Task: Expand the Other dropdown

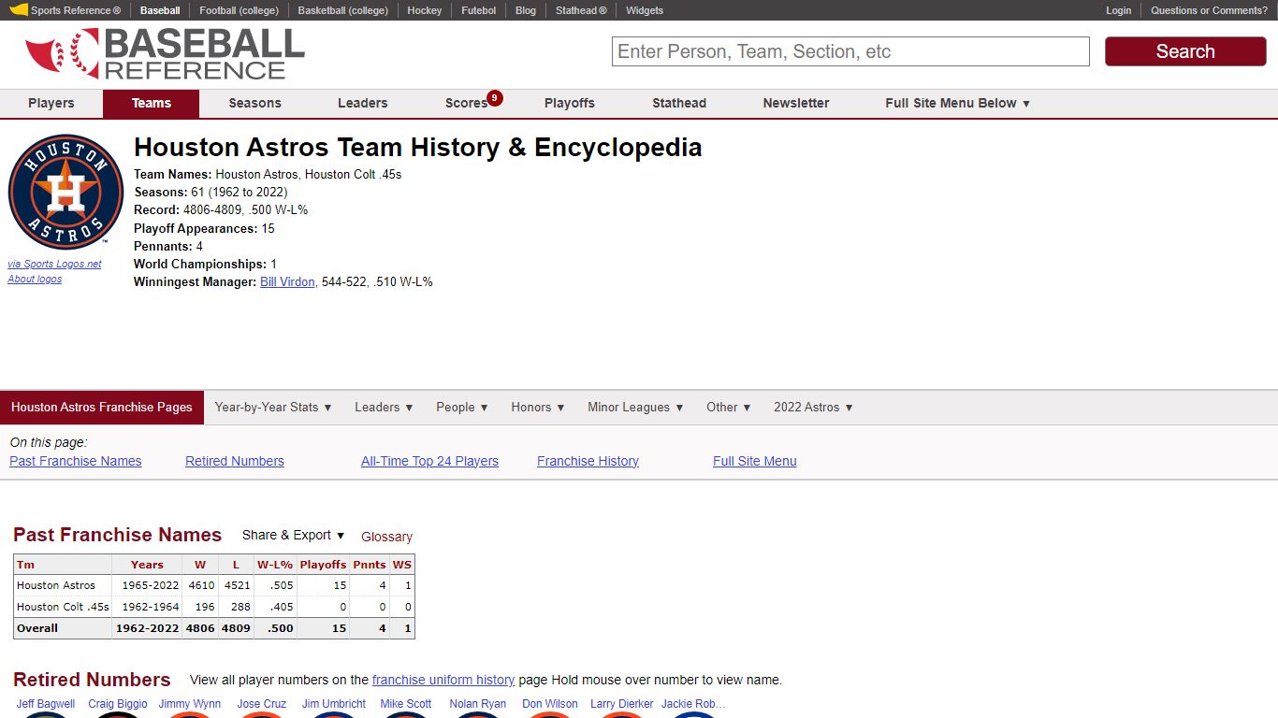Action: (x=729, y=407)
